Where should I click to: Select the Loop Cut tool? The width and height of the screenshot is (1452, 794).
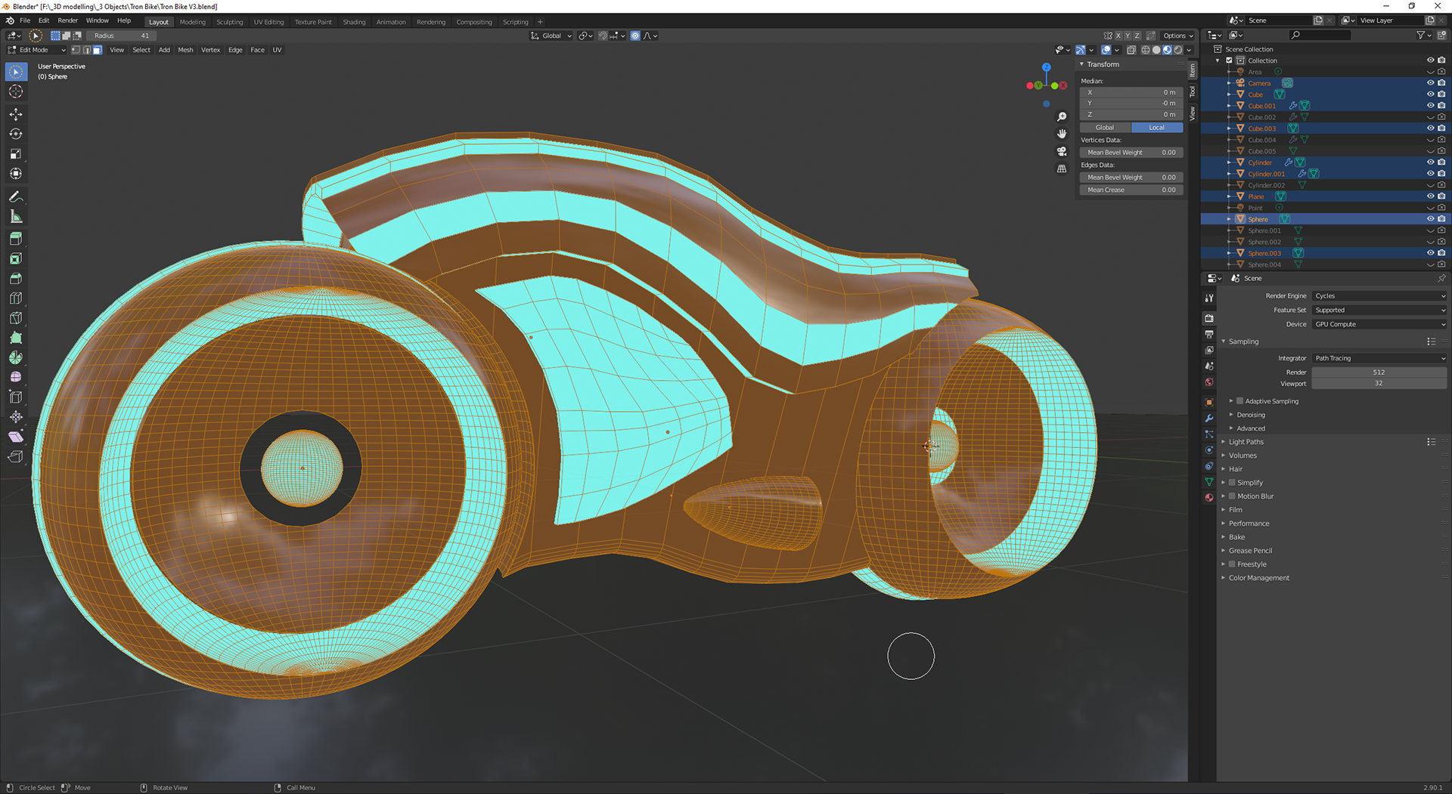16,298
